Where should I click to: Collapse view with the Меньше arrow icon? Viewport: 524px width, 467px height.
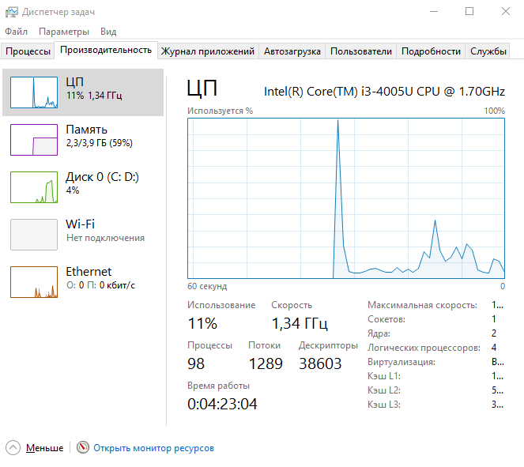coord(13,448)
